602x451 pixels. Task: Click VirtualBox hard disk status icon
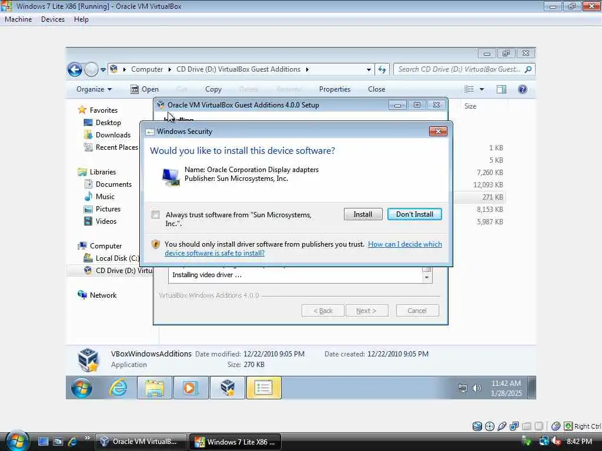pos(477,426)
